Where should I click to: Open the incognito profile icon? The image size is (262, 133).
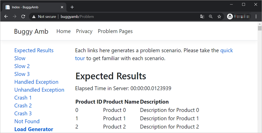pos(230,16)
